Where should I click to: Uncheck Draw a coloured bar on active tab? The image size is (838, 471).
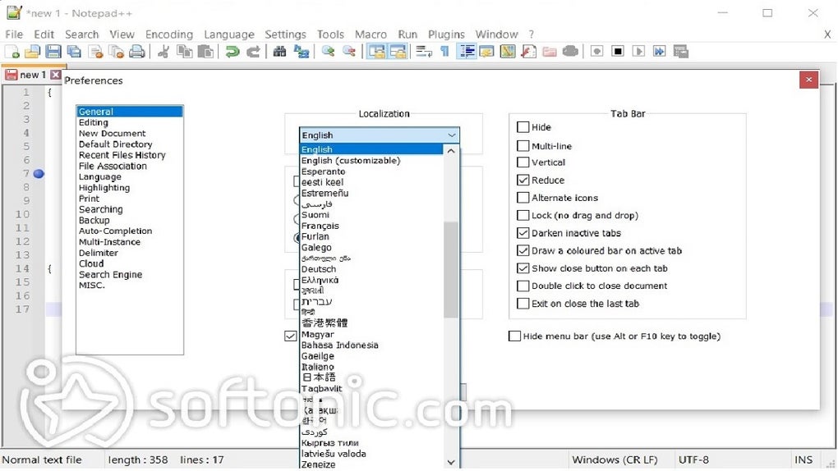point(523,250)
